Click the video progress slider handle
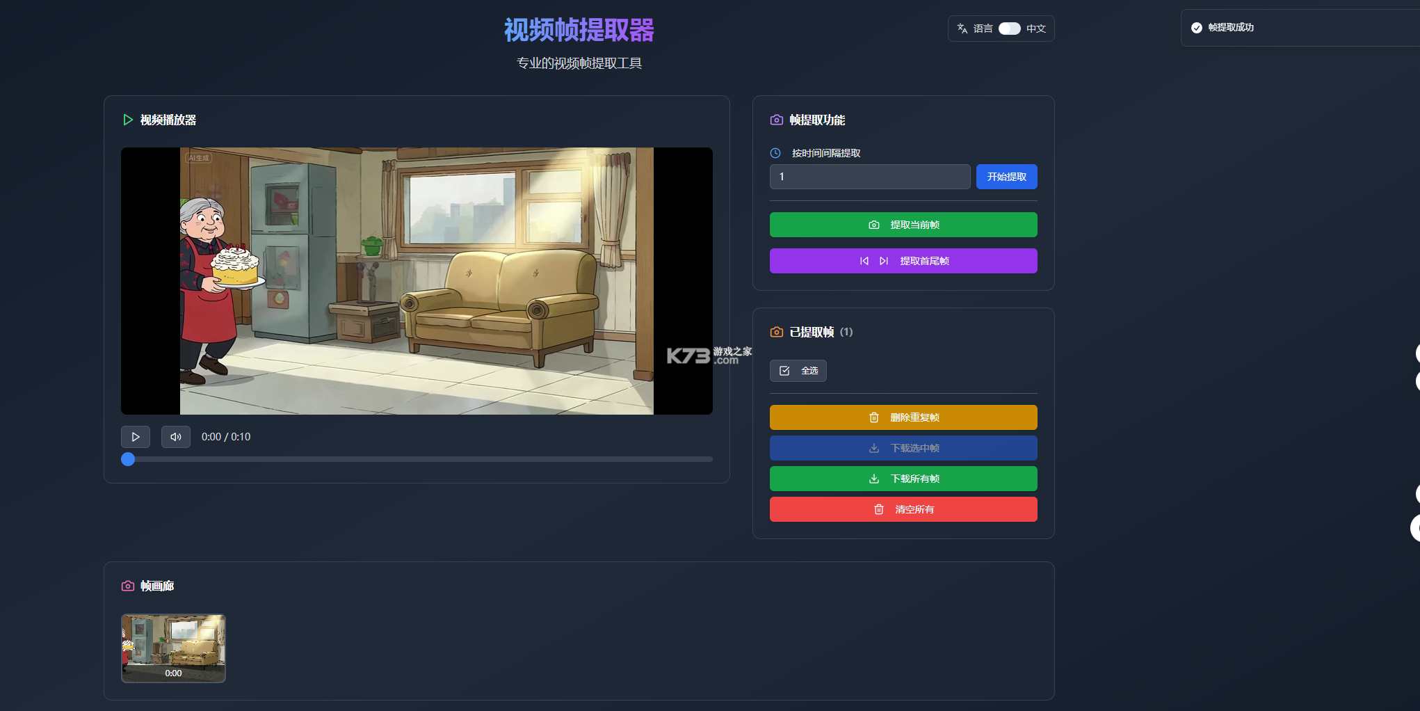 128,459
